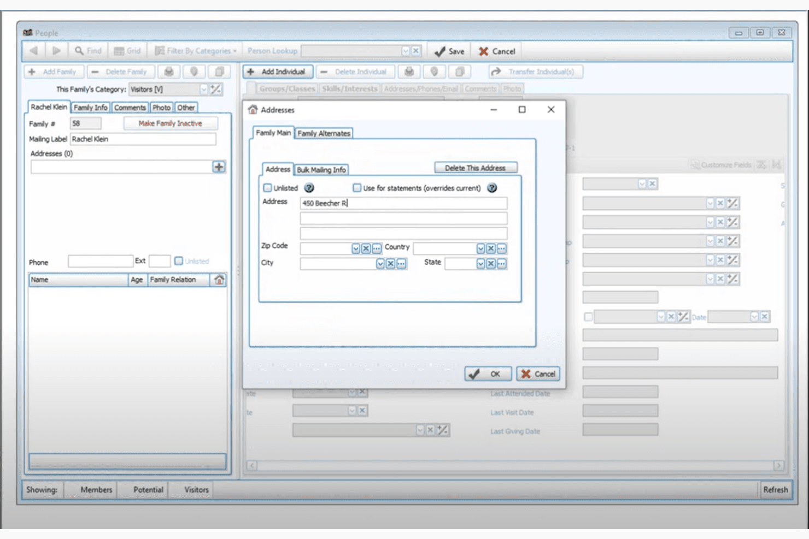
Task: Open State lookup with the ellipsis icon
Action: [501, 264]
